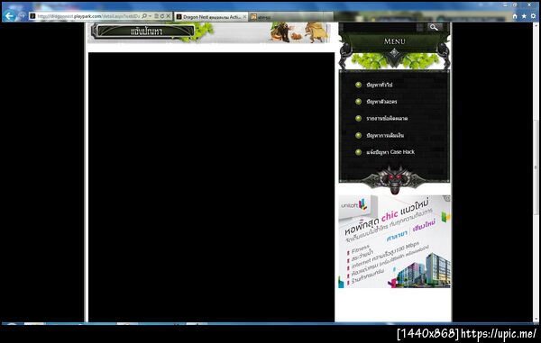Close the Dragon Nest tab
Viewport: 541px width, 343px height.
(x=244, y=16)
